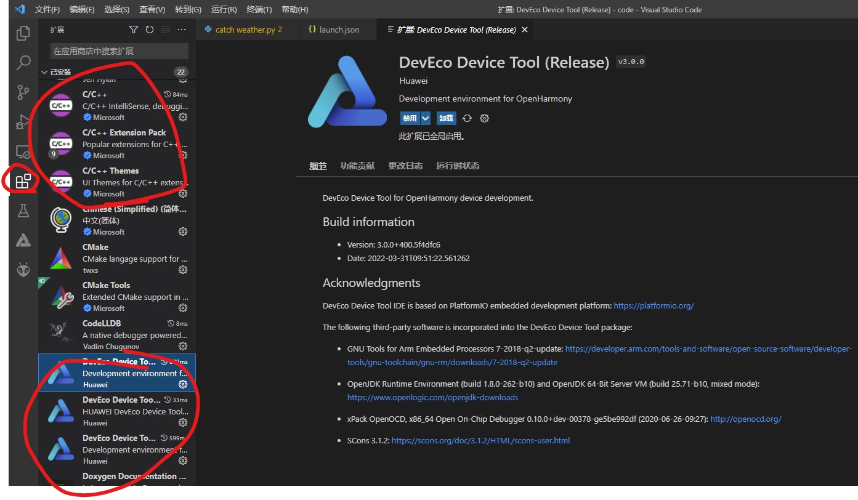
Task: Select the 功能贡献 tab
Action: pyautogui.click(x=357, y=166)
